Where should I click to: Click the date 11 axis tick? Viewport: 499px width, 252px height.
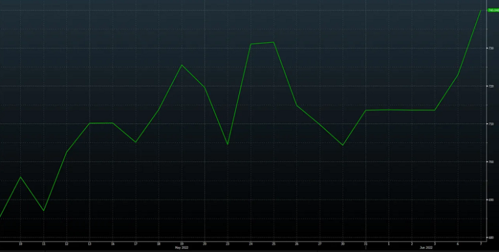coord(44,244)
